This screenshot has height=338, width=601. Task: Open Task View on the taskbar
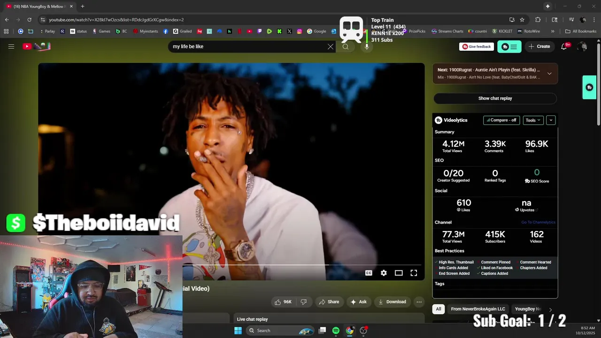coord(322,330)
